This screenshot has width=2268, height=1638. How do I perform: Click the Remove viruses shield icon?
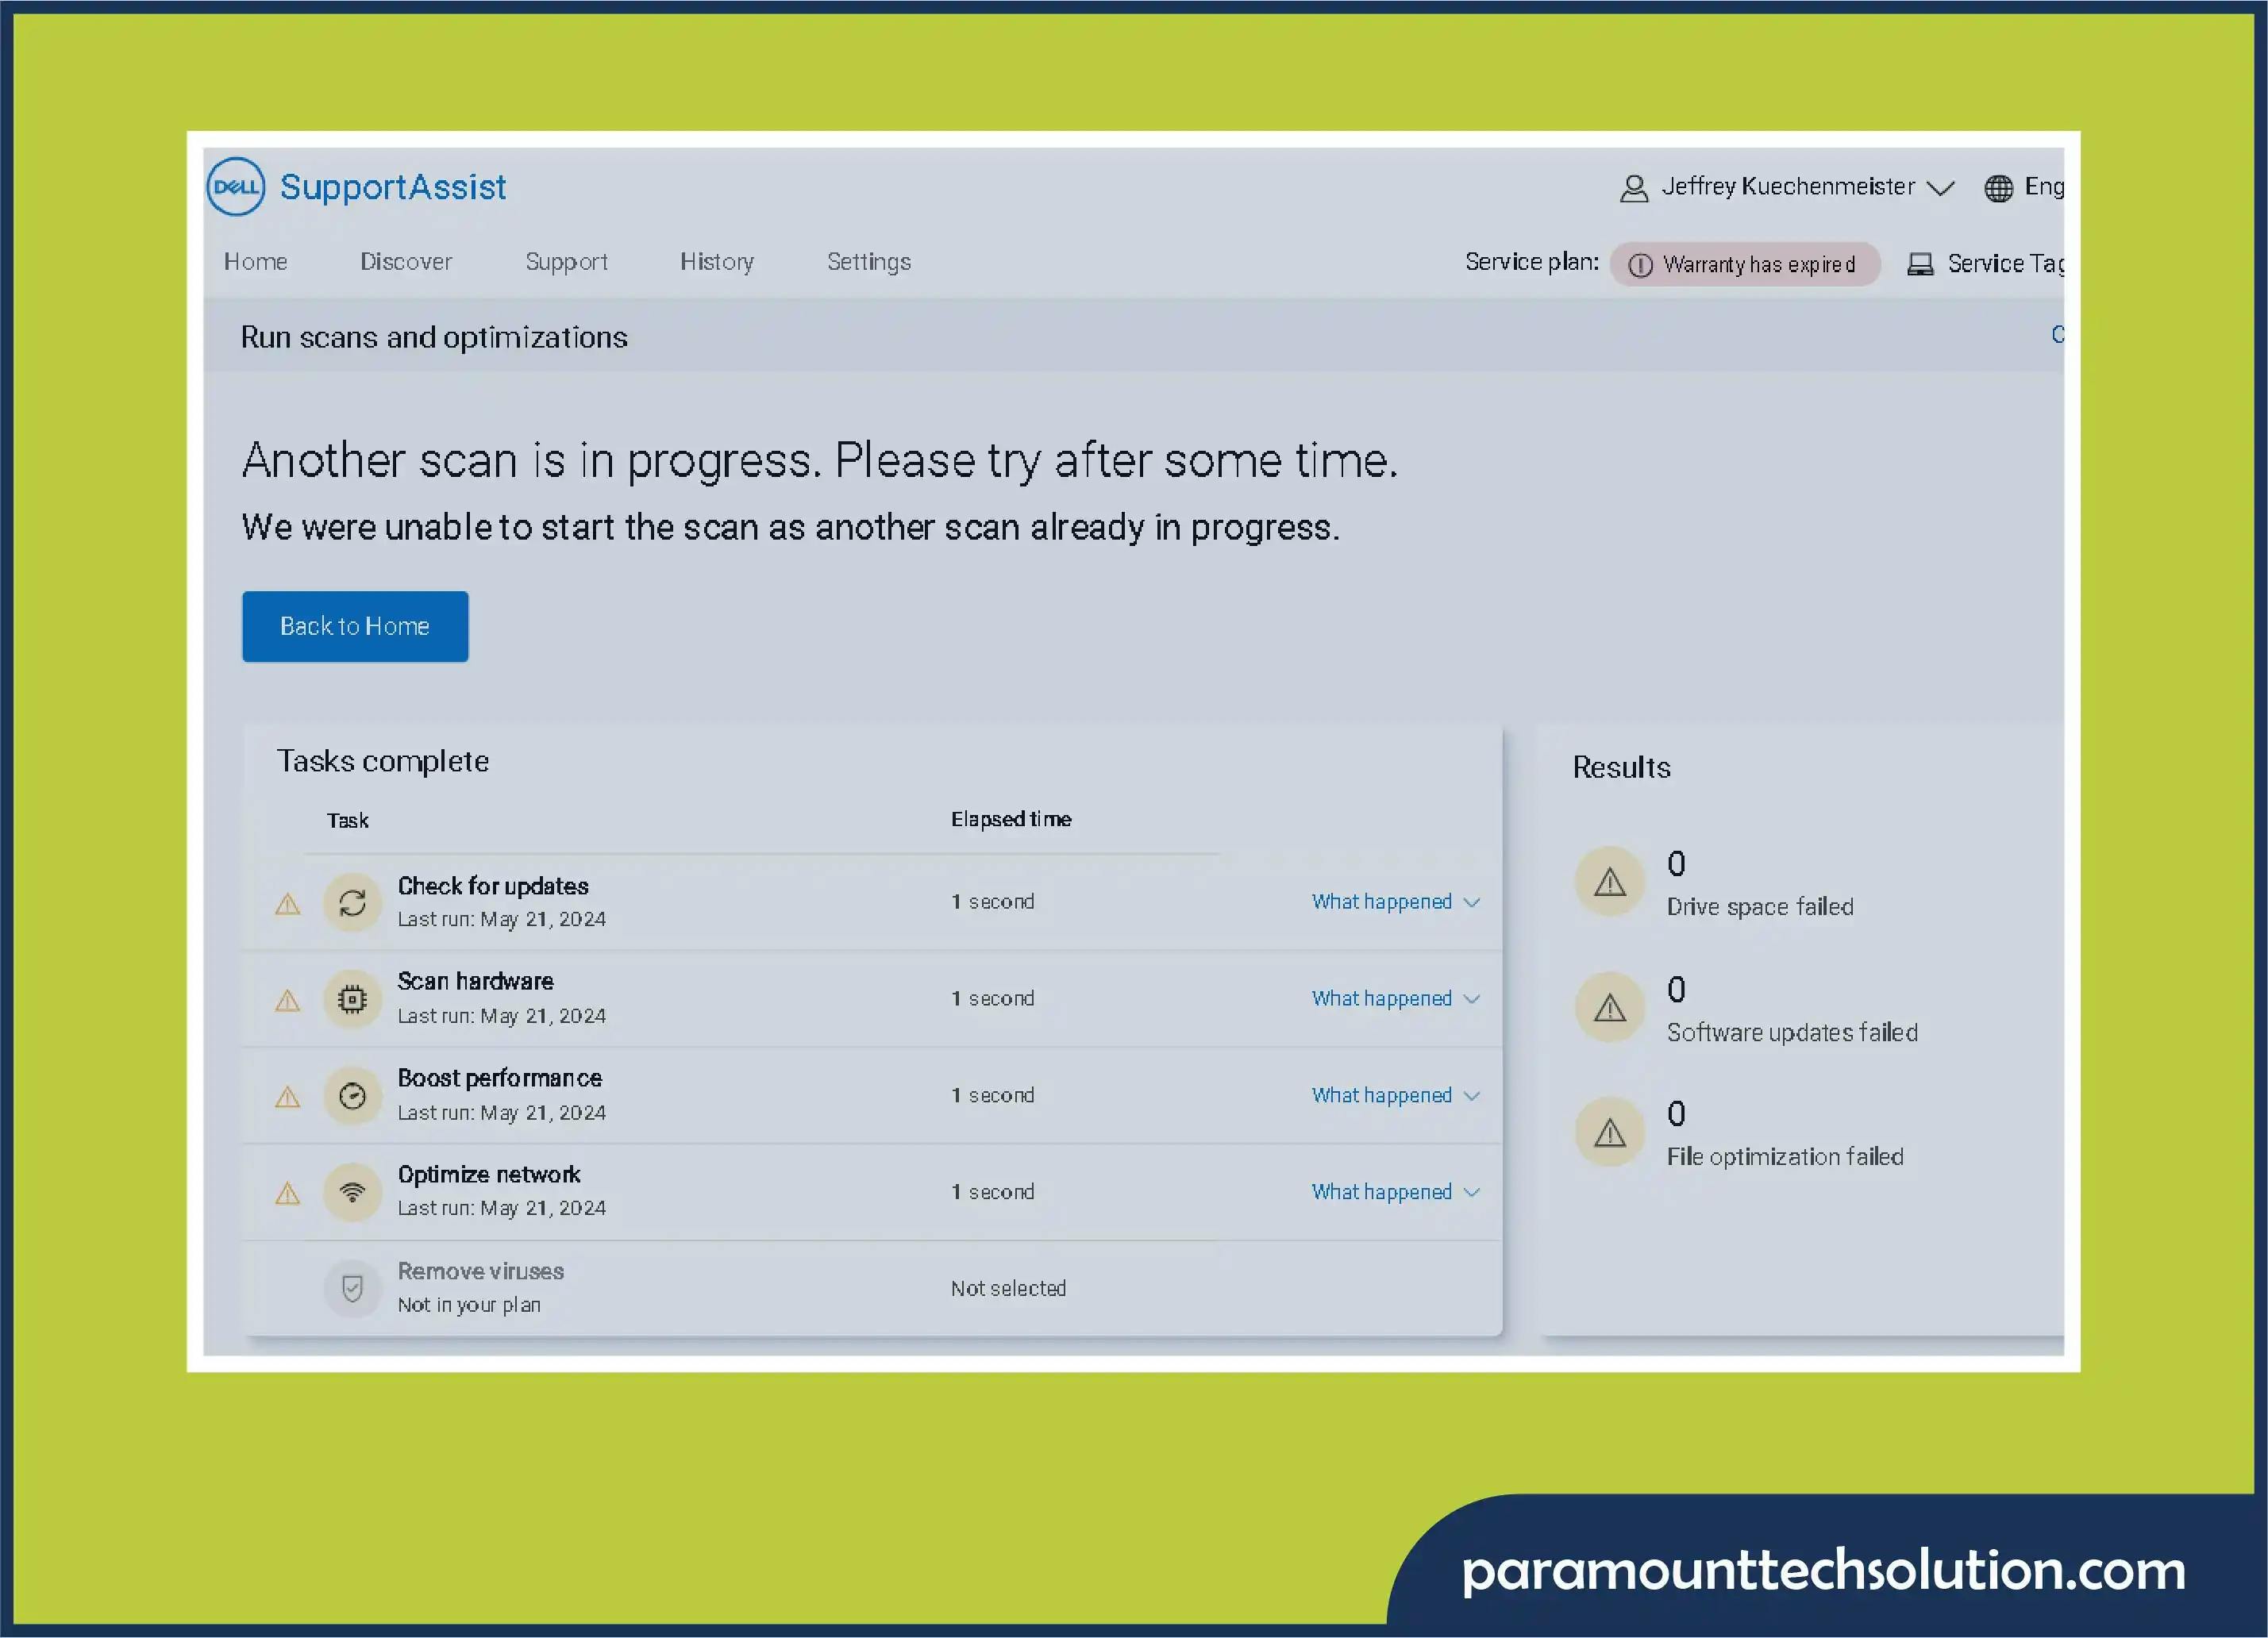(352, 1289)
